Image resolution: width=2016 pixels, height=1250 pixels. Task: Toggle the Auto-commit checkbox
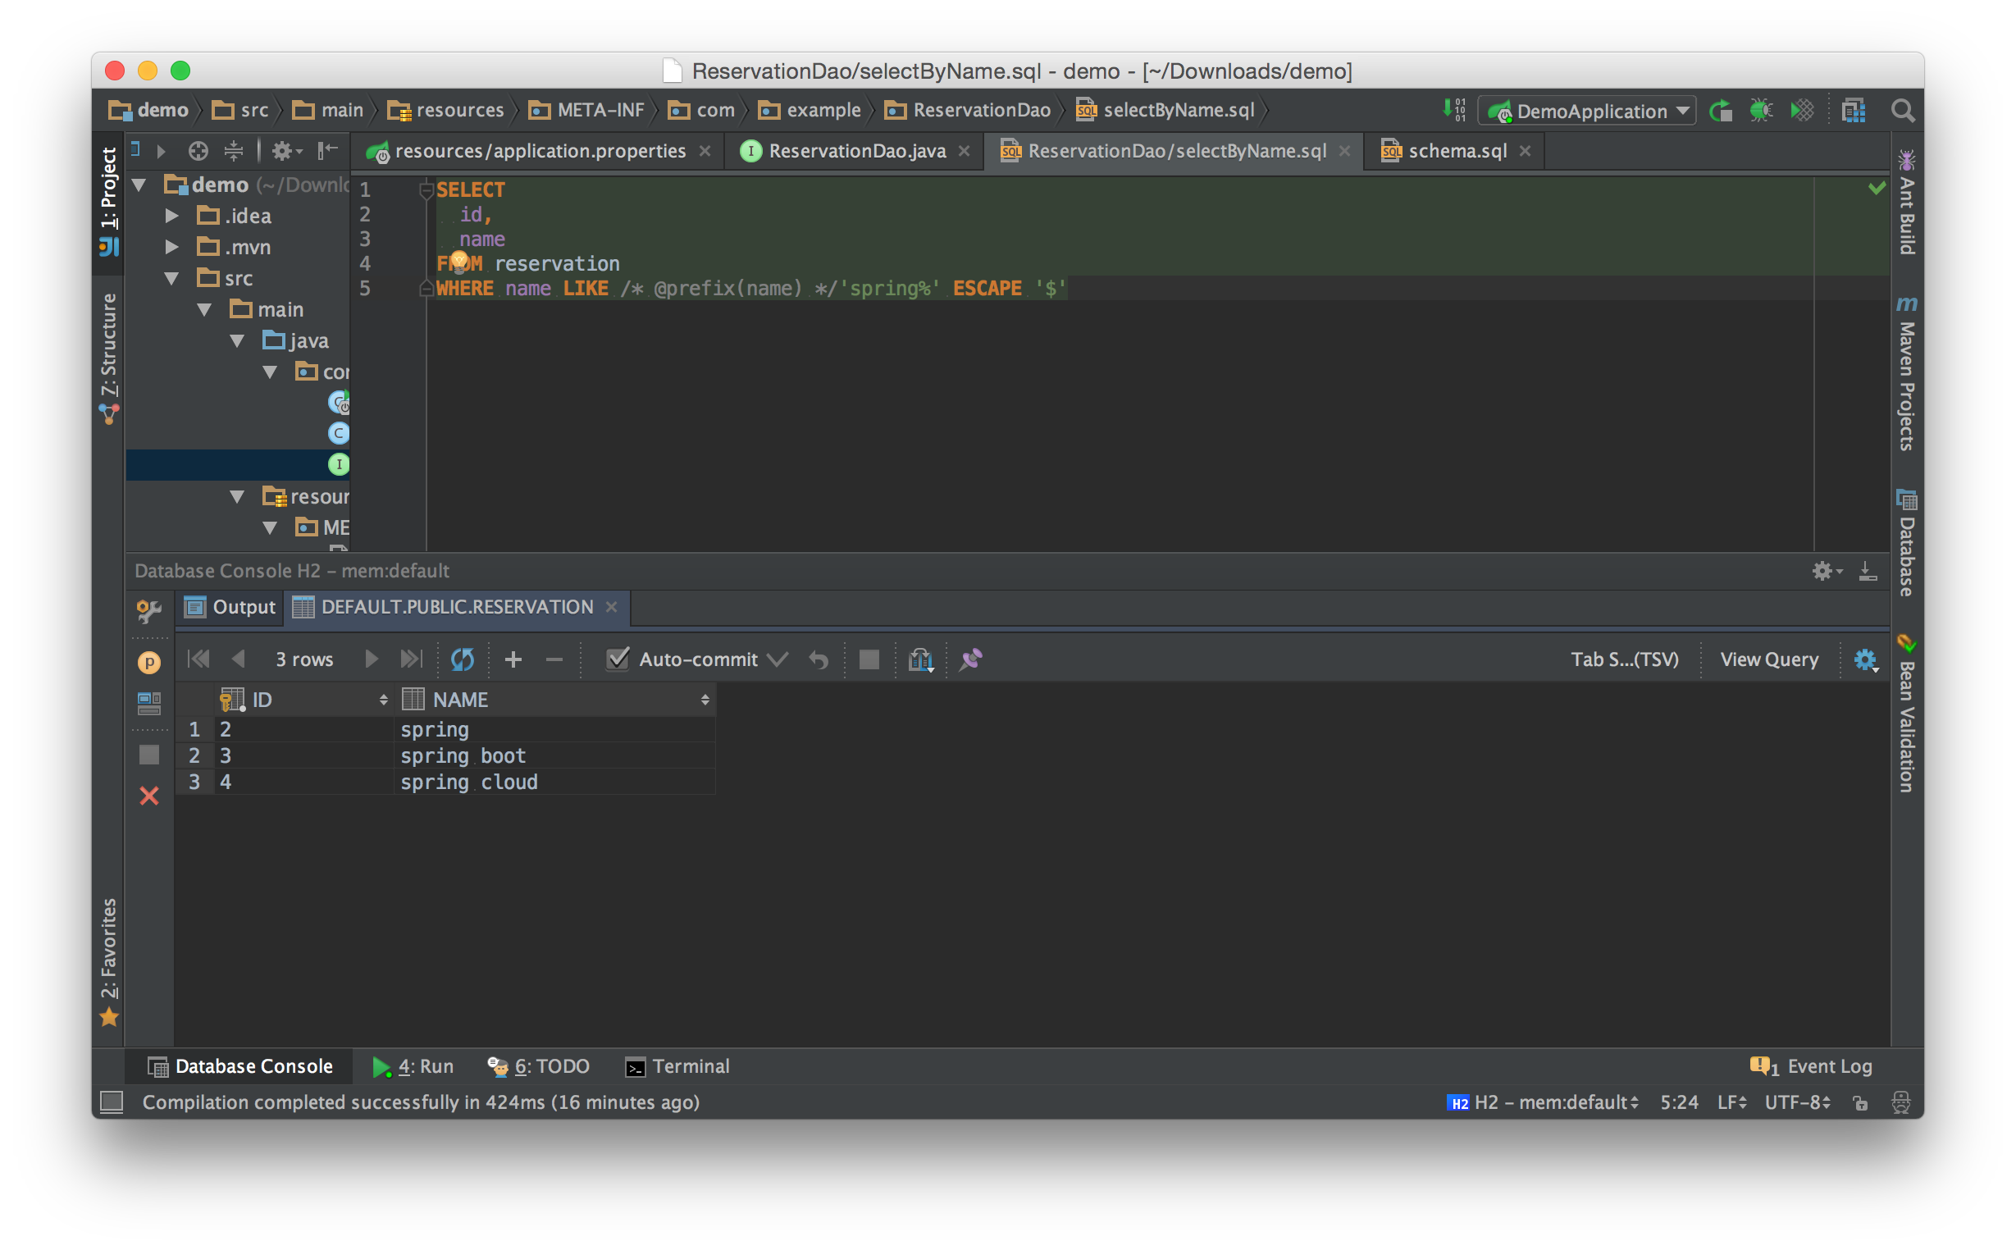tap(618, 659)
